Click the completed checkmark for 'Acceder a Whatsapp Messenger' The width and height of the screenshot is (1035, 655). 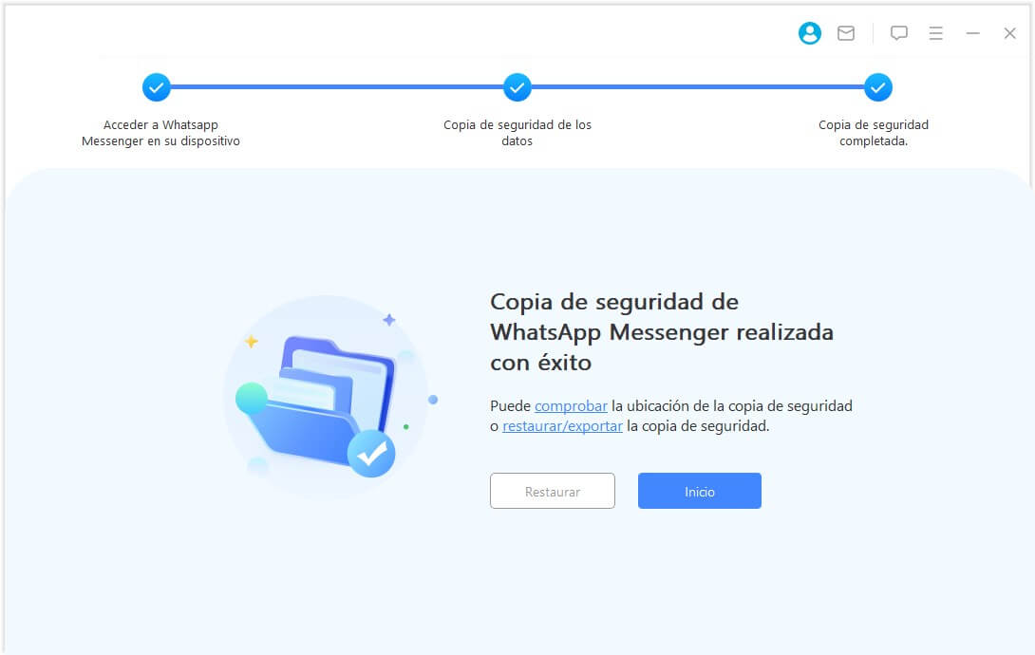[x=156, y=86]
